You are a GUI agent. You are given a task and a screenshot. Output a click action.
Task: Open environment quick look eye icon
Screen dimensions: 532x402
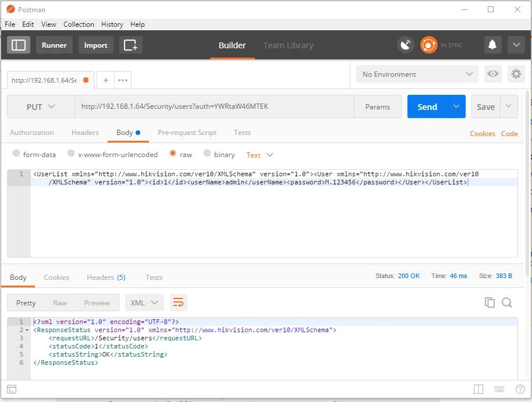pos(492,74)
